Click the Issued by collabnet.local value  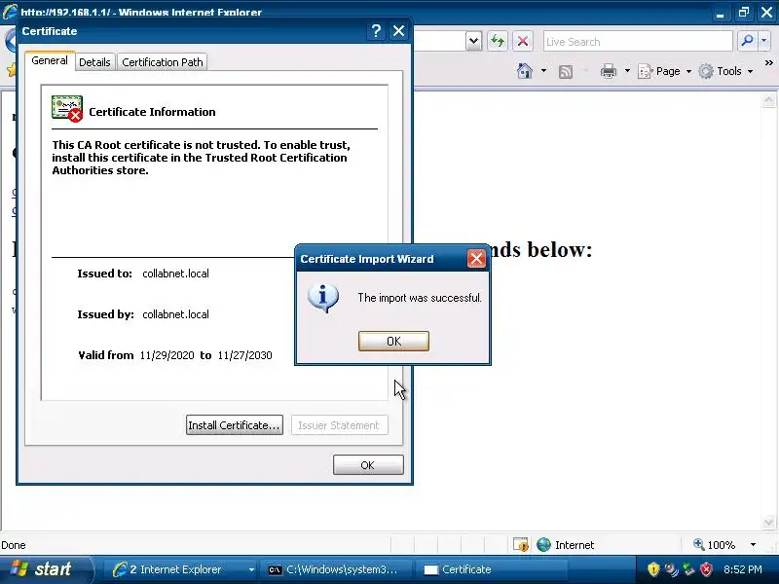[x=175, y=314]
